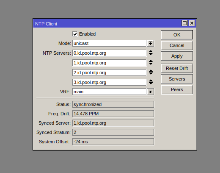The width and height of the screenshot is (220, 173).
Task: Click the OK button
Action: click(177, 35)
